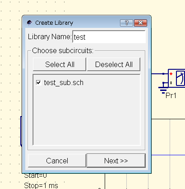Click the Create Library title bar icon

(x=29, y=23)
